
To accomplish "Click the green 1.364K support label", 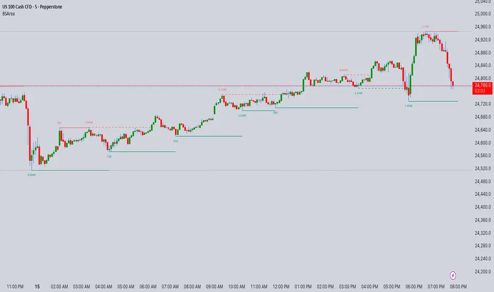I will (408, 106).
